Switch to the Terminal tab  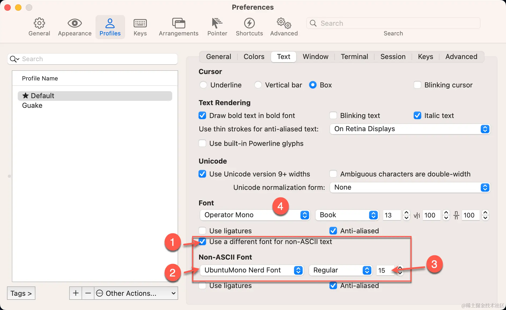click(x=354, y=57)
